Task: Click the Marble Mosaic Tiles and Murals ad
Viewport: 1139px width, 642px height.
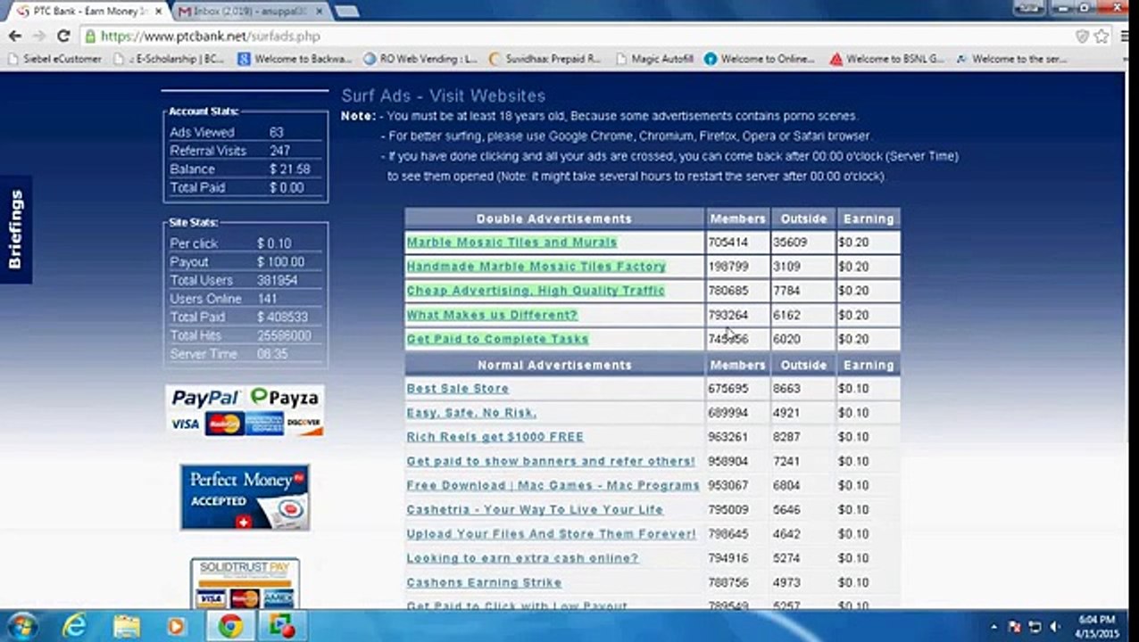Action: pyautogui.click(x=511, y=242)
